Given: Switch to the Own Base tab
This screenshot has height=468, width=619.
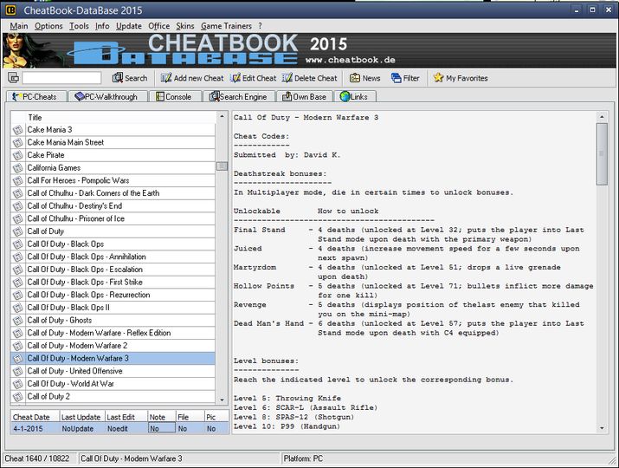Looking at the screenshot, I should (305, 96).
